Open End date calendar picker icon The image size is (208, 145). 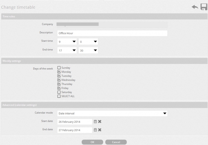(x=95, y=130)
